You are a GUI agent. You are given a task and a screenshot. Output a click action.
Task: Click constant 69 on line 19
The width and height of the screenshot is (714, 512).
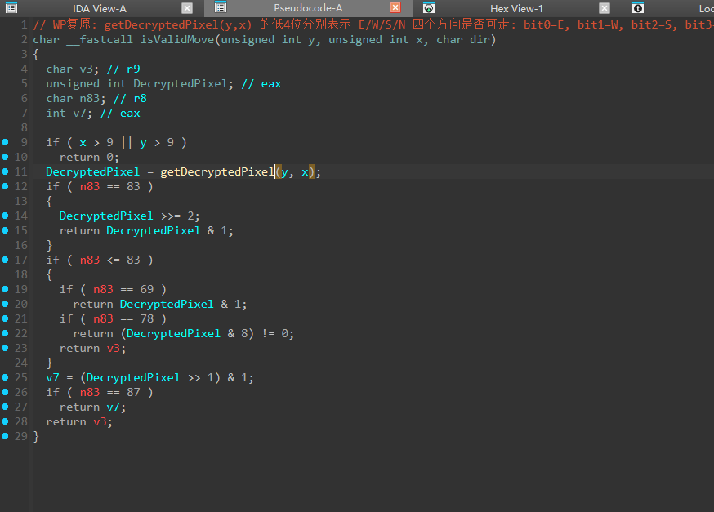pos(146,289)
